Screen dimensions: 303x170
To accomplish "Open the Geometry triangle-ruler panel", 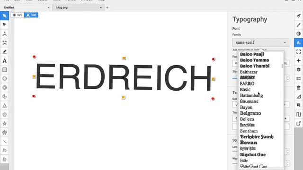I will coord(299,96).
